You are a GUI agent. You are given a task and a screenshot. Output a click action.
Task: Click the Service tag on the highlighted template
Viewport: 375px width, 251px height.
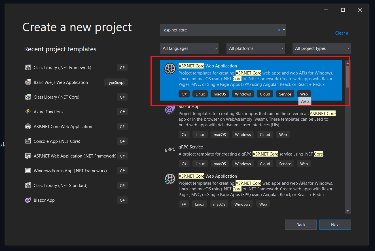[285, 94]
